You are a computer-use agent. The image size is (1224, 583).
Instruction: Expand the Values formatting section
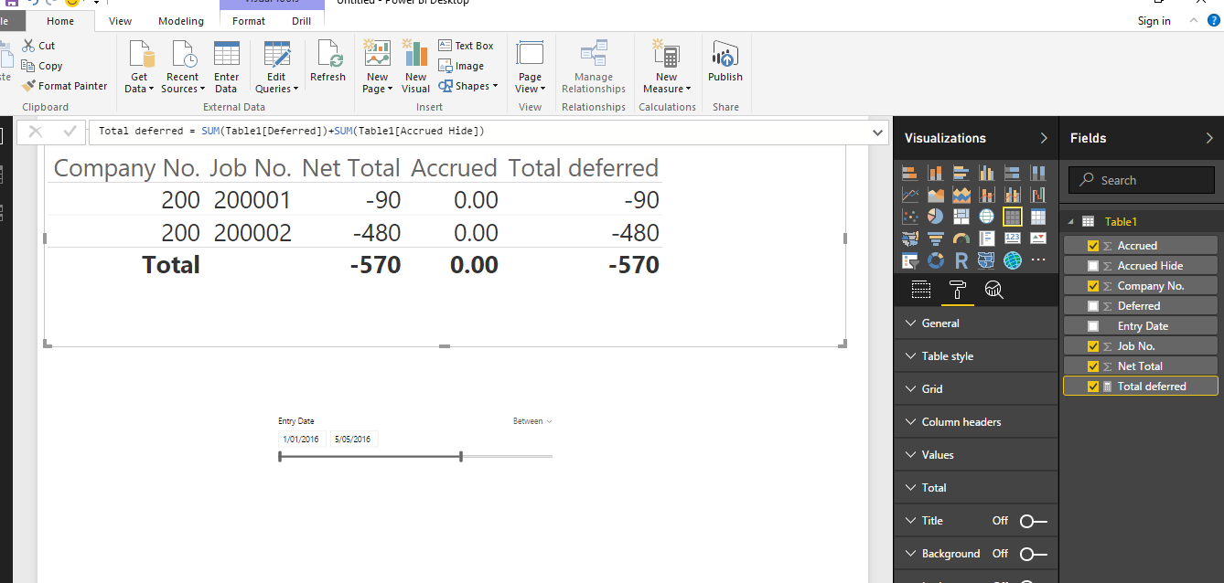tap(975, 455)
